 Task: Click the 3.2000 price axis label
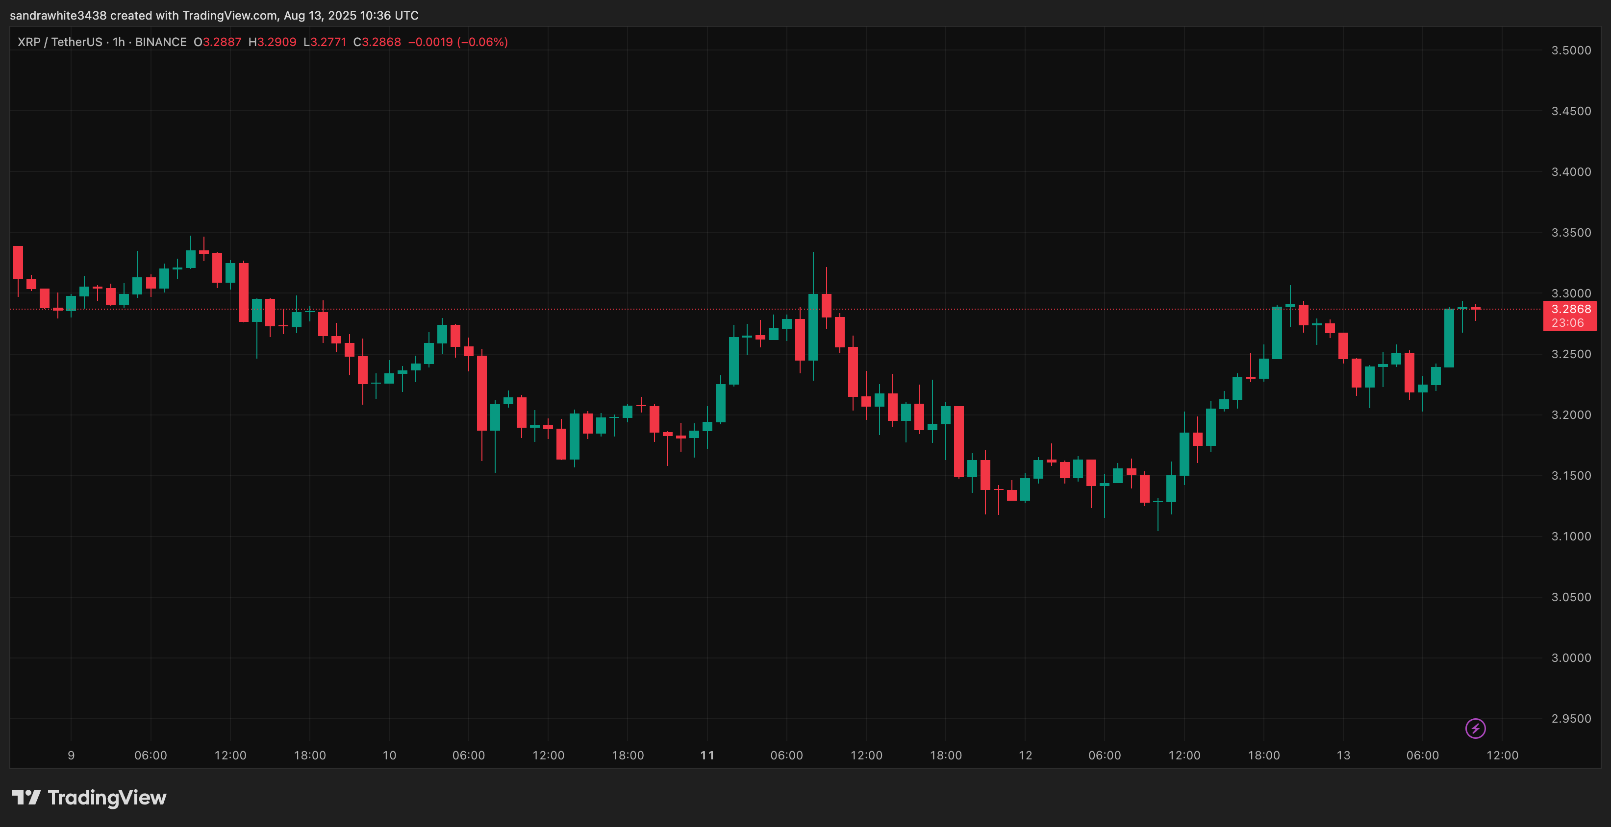[1571, 414]
